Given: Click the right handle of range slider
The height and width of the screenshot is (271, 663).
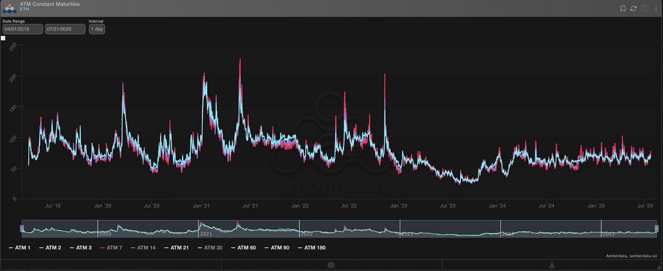Looking at the screenshot, I should pyautogui.click(x=657, y=228).
